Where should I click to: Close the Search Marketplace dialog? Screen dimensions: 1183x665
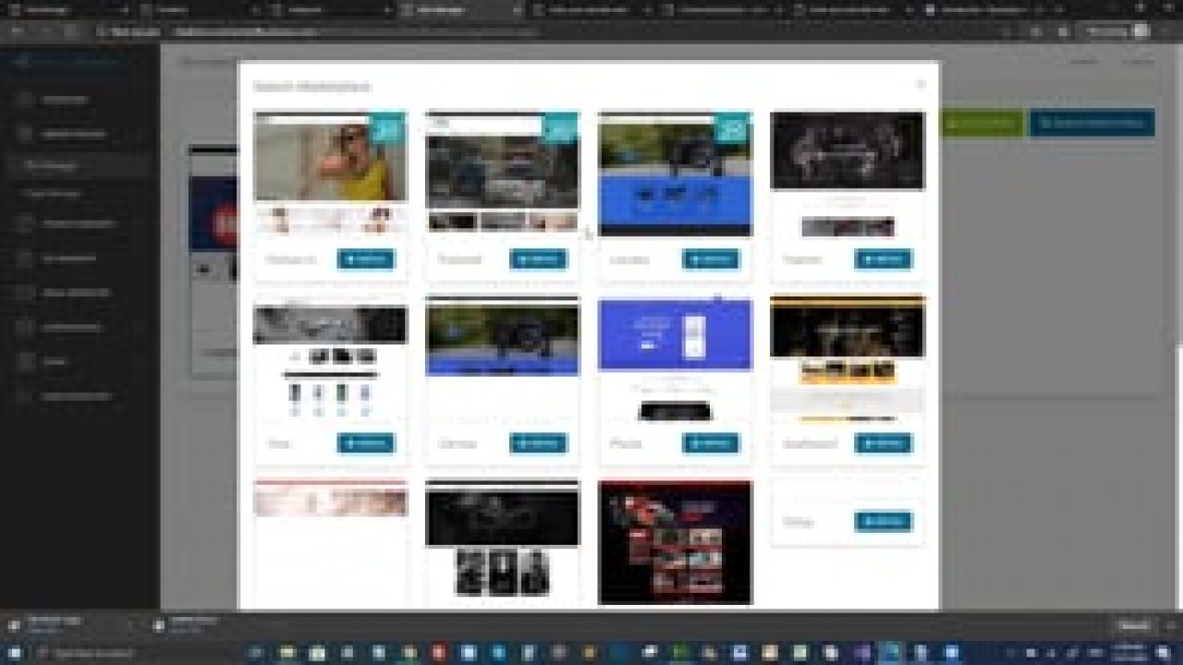coord(921,83)
